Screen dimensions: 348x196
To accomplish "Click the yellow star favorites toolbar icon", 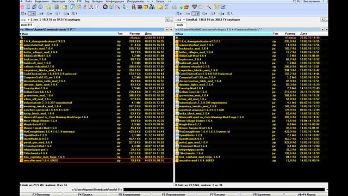I will pos(48,7).
